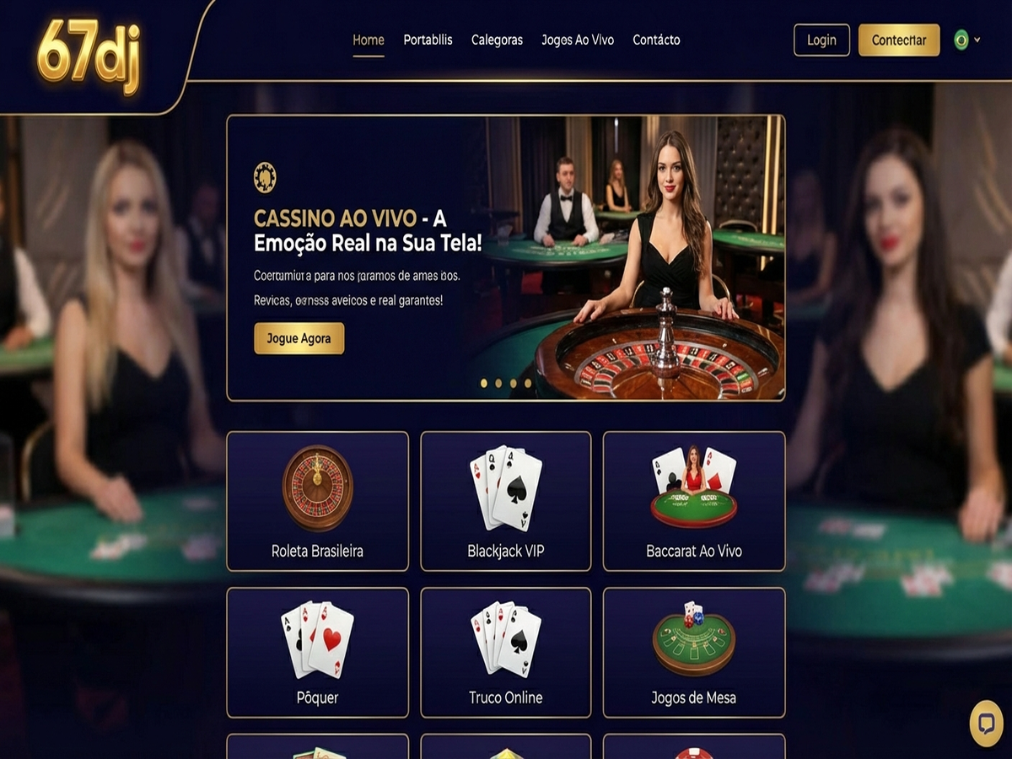1012x759 pixels.
Task: Choose the Pôquer hearts cards icon
Action: click(x=317, y=640)
